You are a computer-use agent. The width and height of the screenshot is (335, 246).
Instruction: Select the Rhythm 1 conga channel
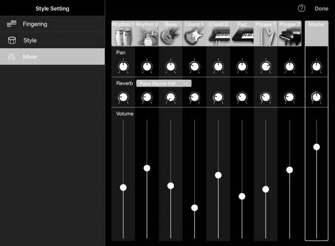(123, 33)
